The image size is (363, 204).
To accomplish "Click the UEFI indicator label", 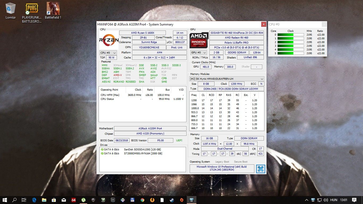I will pos(179,140).
